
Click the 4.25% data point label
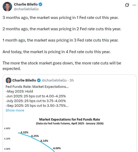pos(35,136)
